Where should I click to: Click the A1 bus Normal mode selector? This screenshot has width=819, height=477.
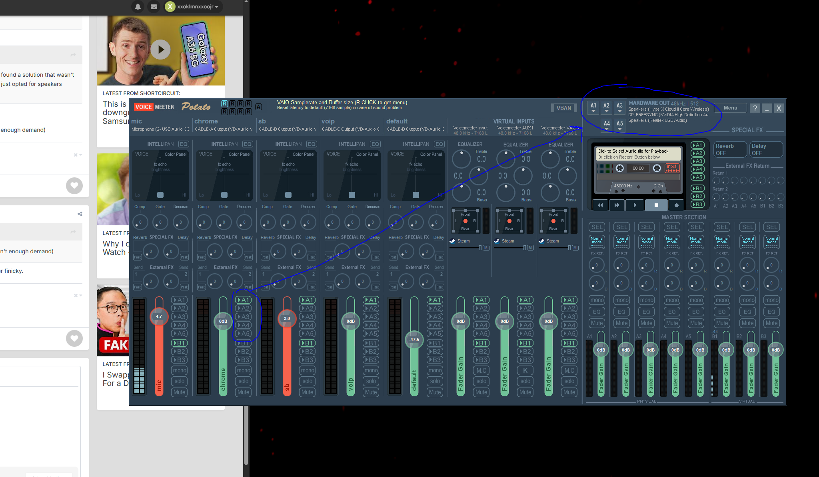[x=597, y=242]
